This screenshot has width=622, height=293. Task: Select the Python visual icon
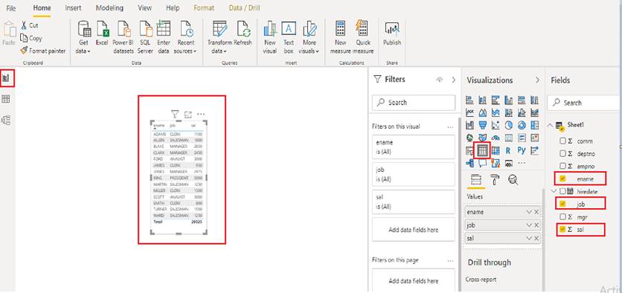click(522, 151)
